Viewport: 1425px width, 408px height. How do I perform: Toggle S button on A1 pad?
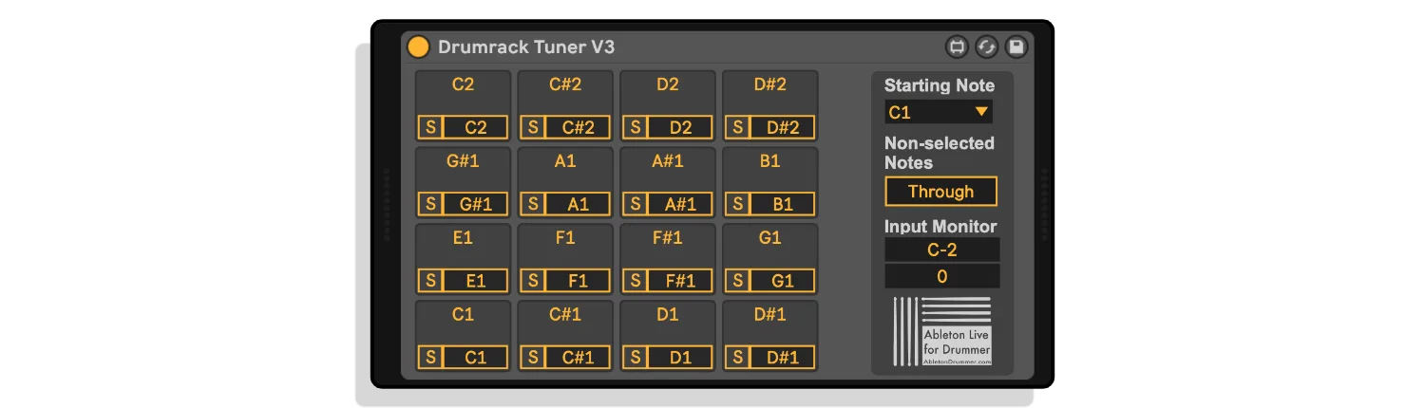[533, 204]
